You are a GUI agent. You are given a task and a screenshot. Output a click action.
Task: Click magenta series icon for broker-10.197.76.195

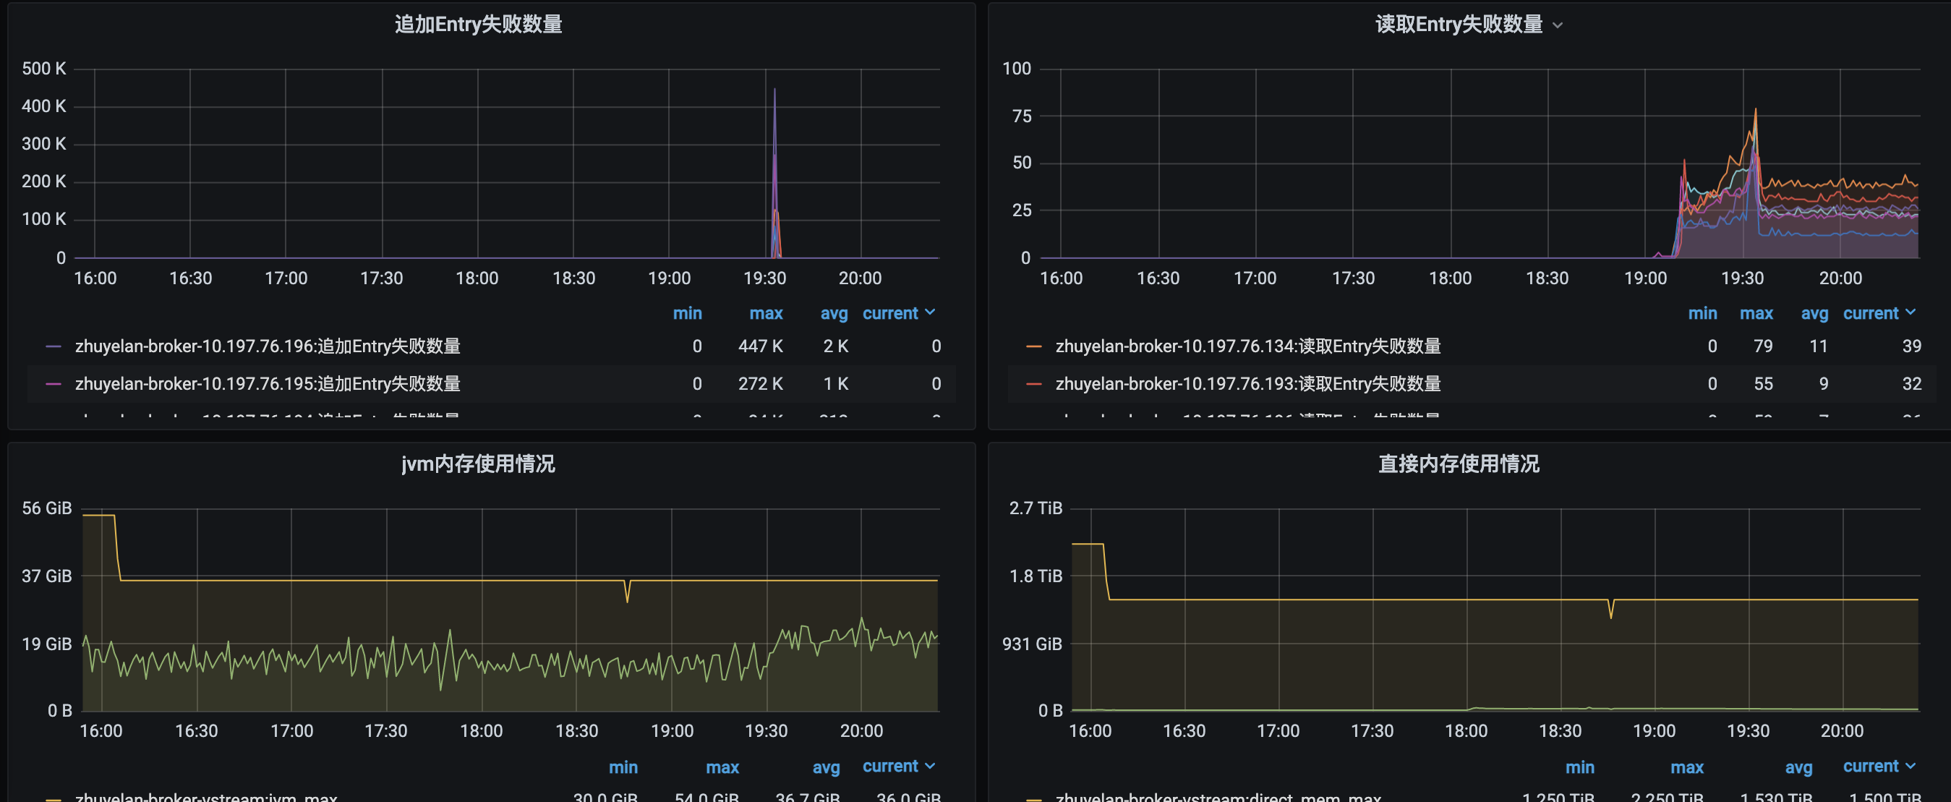tap(53, 384)
